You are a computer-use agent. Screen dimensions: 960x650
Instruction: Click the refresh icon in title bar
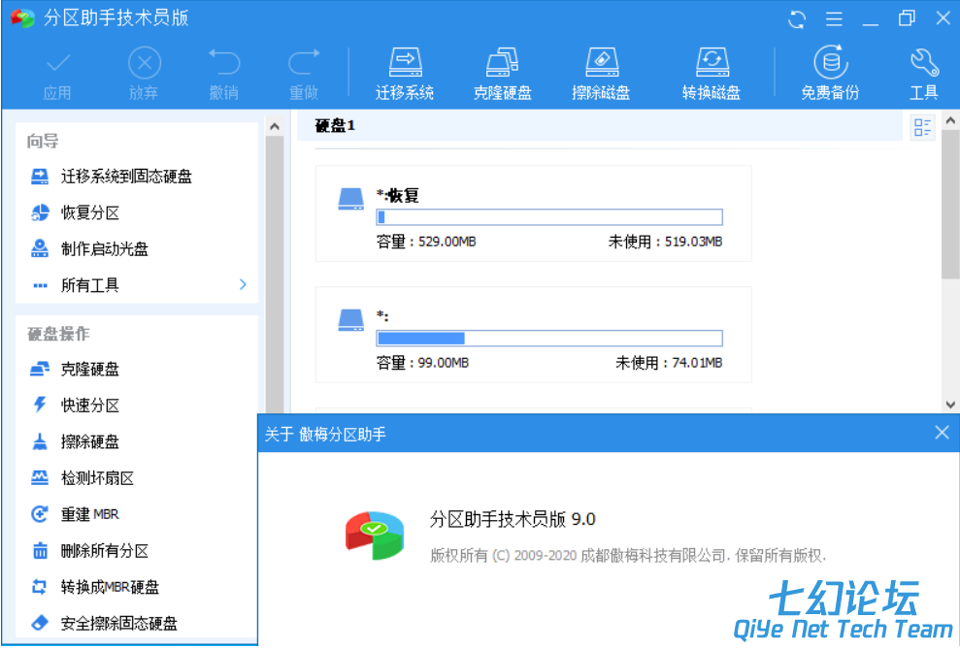797,19
